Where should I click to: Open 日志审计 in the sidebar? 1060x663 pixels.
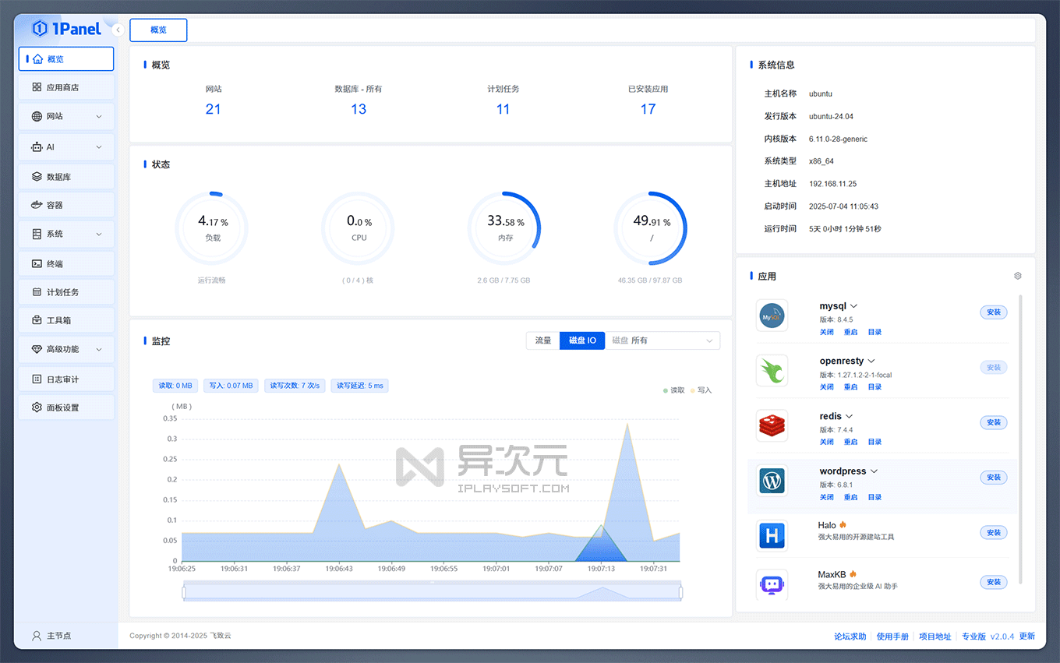point(66,379)
